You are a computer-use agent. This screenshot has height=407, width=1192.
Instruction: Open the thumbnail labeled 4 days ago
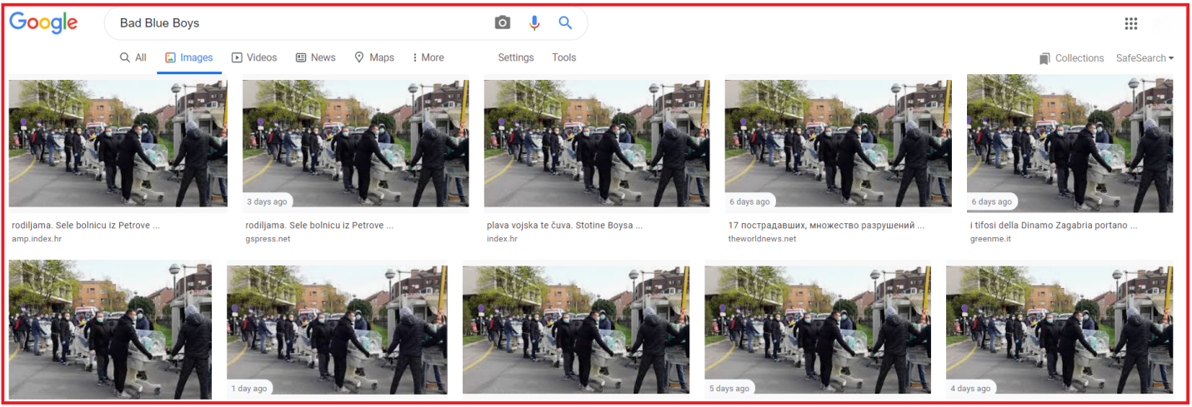tap(1059, 330)
